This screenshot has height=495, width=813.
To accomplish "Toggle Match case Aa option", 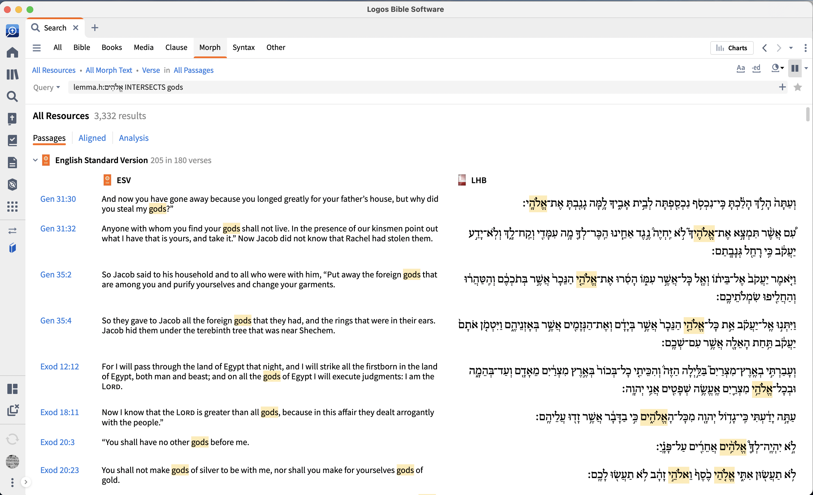I will [x=741, y=68].
